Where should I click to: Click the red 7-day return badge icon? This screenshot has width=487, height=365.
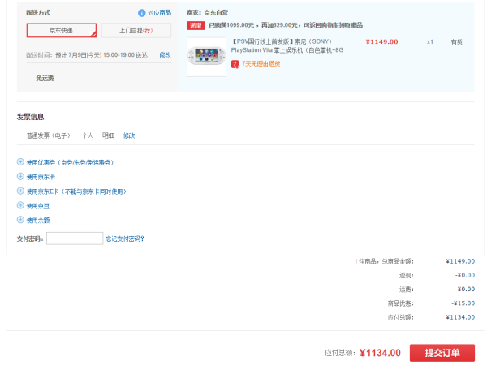coord(235,64)
